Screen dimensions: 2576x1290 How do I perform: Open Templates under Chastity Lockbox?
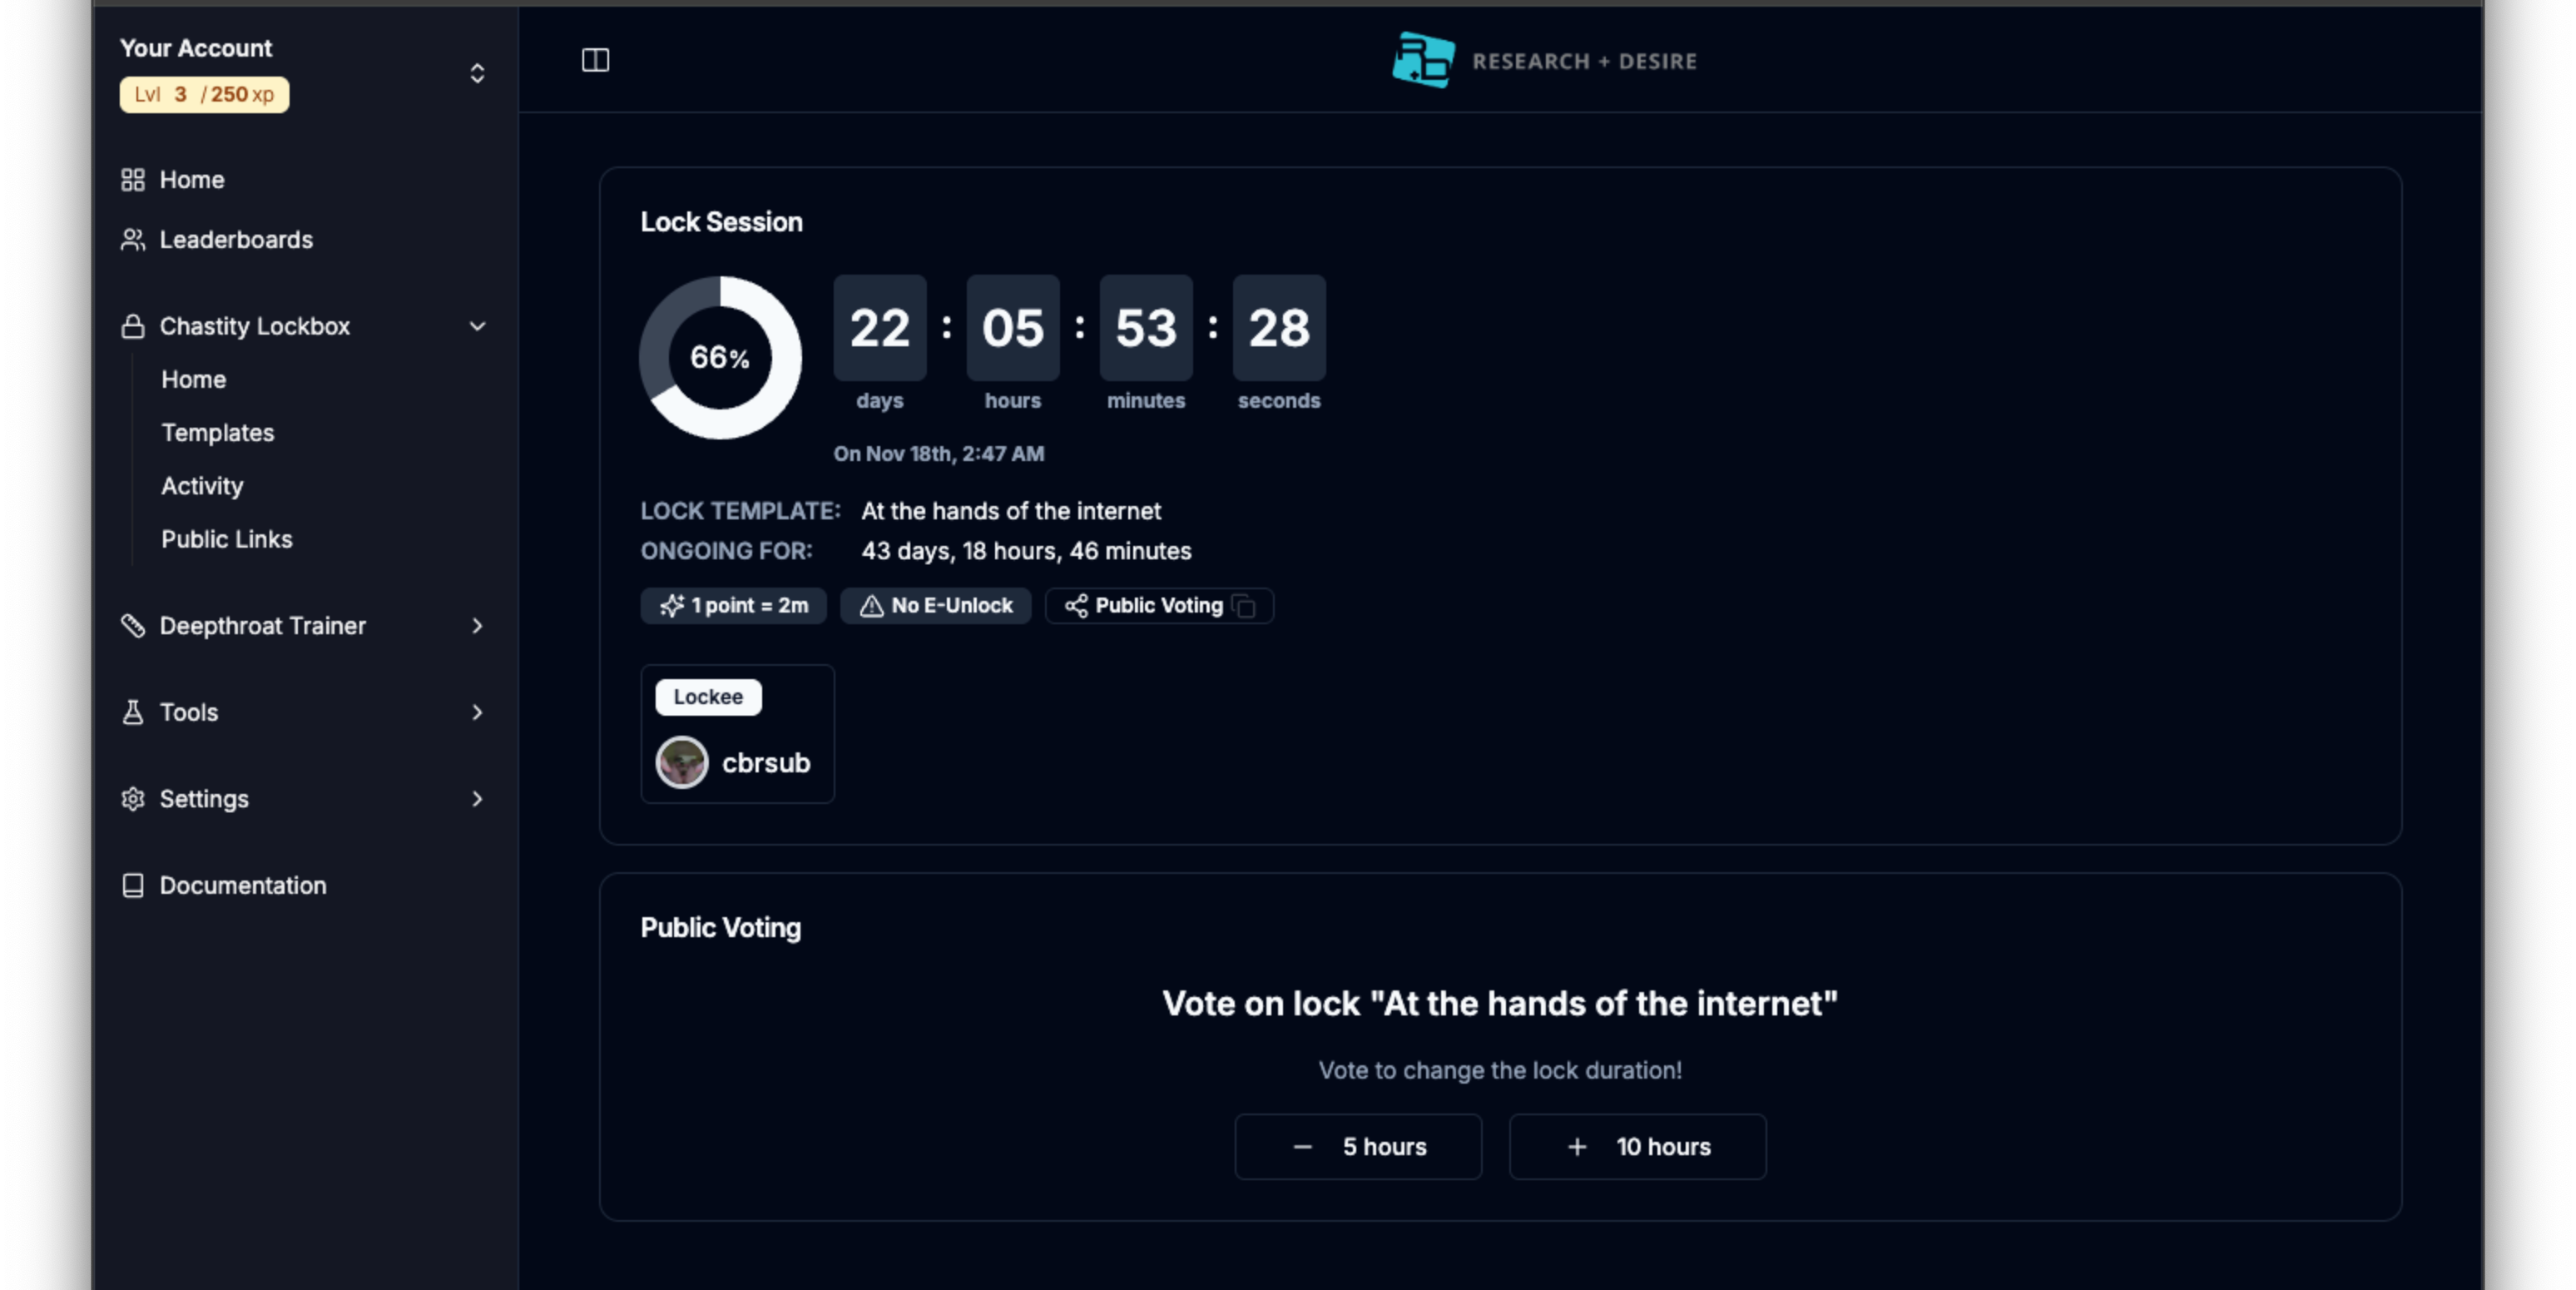point(217,433)
